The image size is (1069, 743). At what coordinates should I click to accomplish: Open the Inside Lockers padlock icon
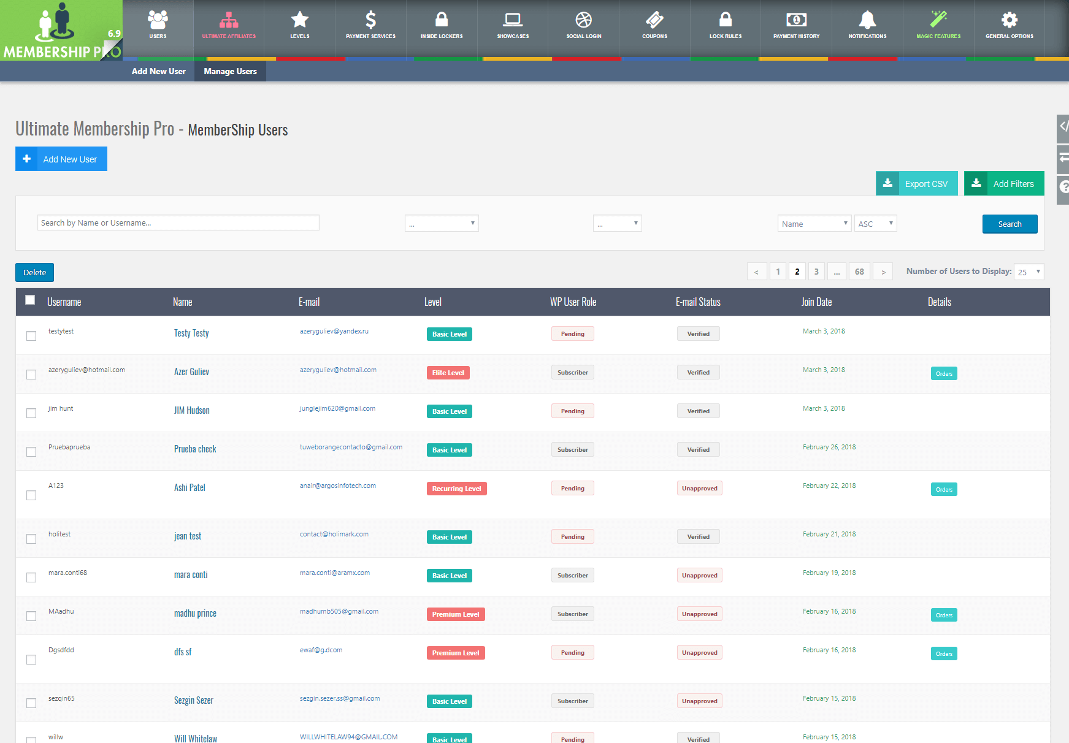[442, 20]
